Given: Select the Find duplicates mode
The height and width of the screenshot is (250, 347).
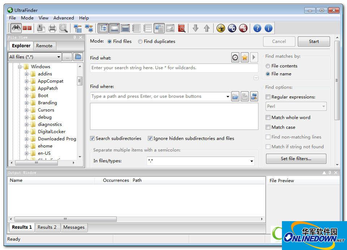Looking at the screenshot, I should pos(140,41).
